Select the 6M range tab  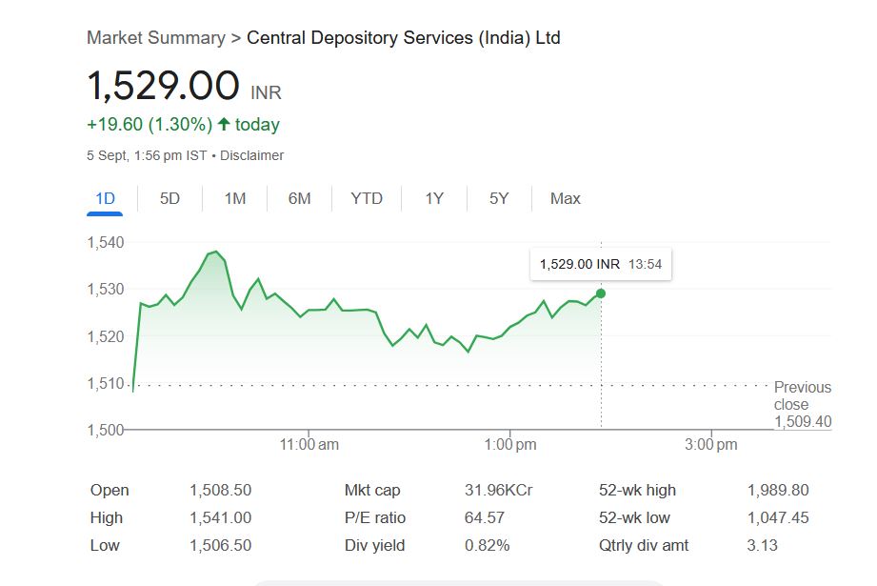pos(300,198)
